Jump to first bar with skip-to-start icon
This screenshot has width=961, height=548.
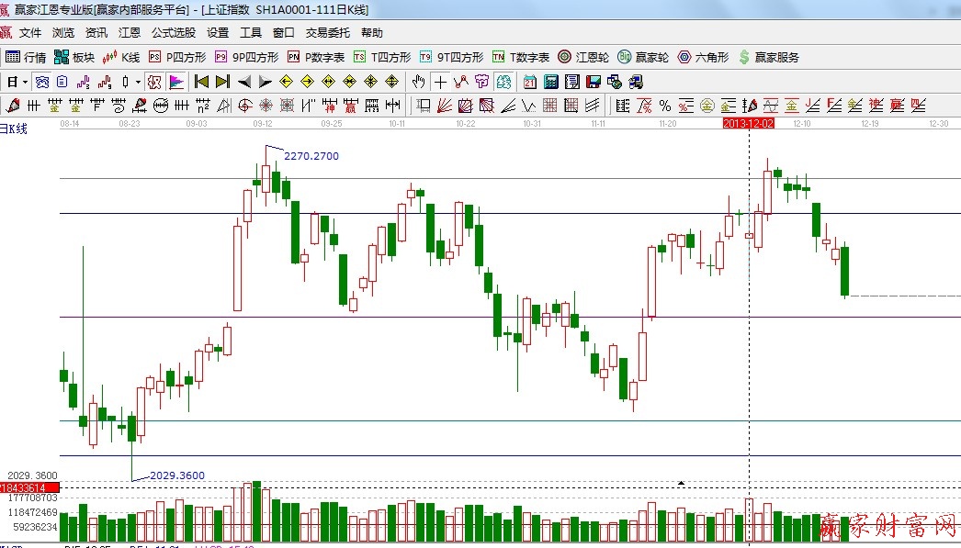click(202, 82)
